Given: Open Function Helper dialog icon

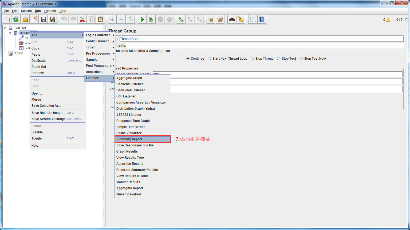Looking at the screenshot, I should 253,19.
